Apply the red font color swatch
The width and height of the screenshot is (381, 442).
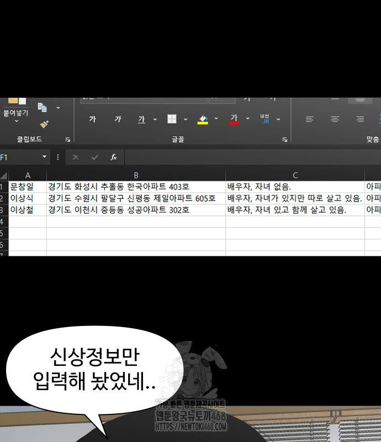(x=234, y=120)
